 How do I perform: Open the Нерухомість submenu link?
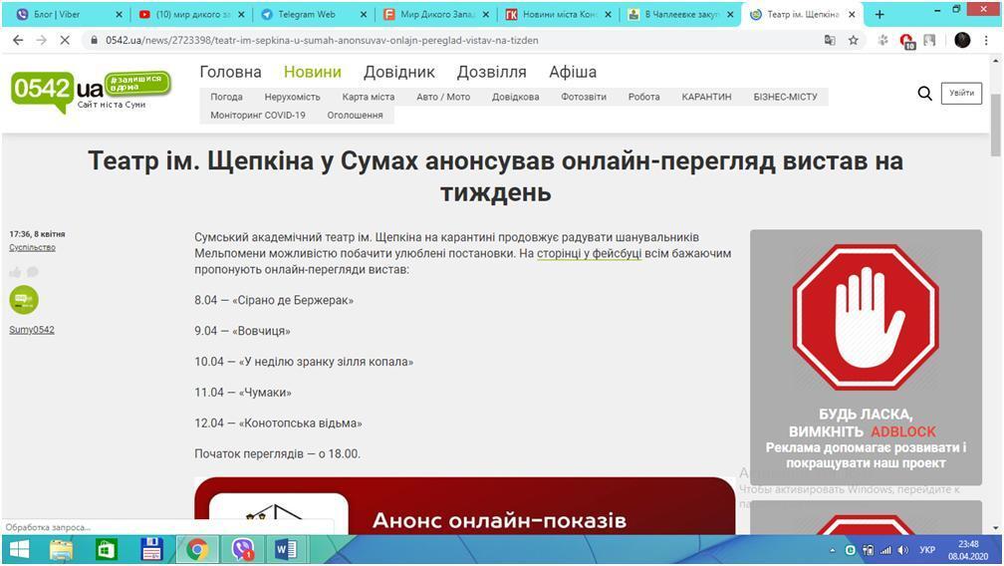pos(292,97)
